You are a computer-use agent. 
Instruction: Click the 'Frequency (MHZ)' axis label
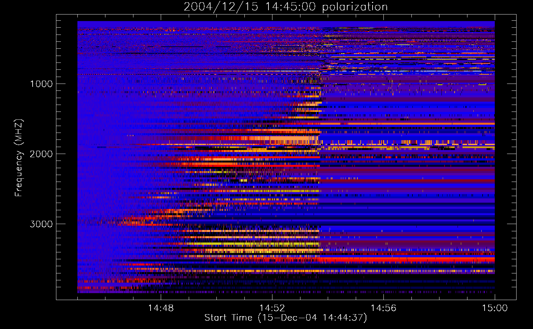tap(18, 158)
